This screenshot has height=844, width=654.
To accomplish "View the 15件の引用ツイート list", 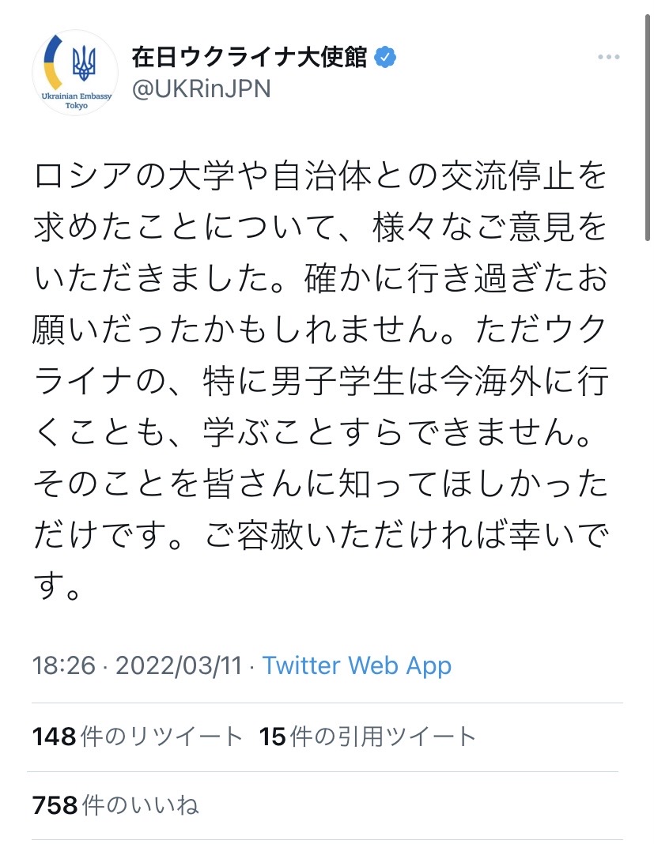I will 368,737.
